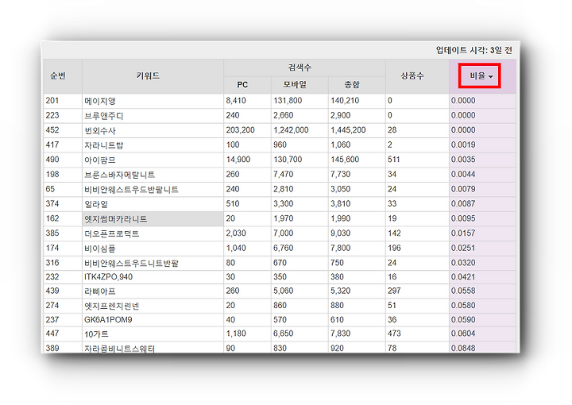
Task: Select the keyword 번외수사
Action: coord(100,130)
